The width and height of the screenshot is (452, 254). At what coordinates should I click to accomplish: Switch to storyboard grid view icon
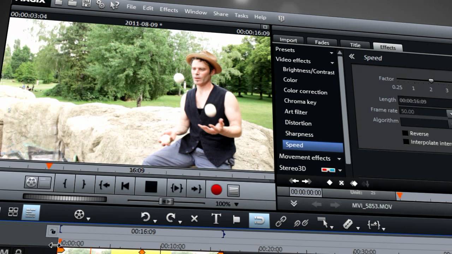coord(13,212)
